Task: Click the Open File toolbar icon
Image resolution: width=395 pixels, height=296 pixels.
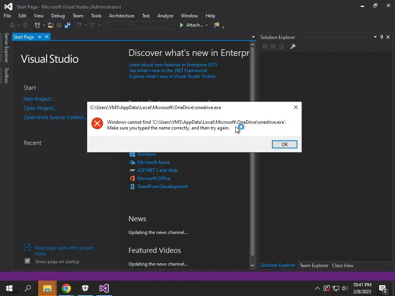Action: point(51,25)
